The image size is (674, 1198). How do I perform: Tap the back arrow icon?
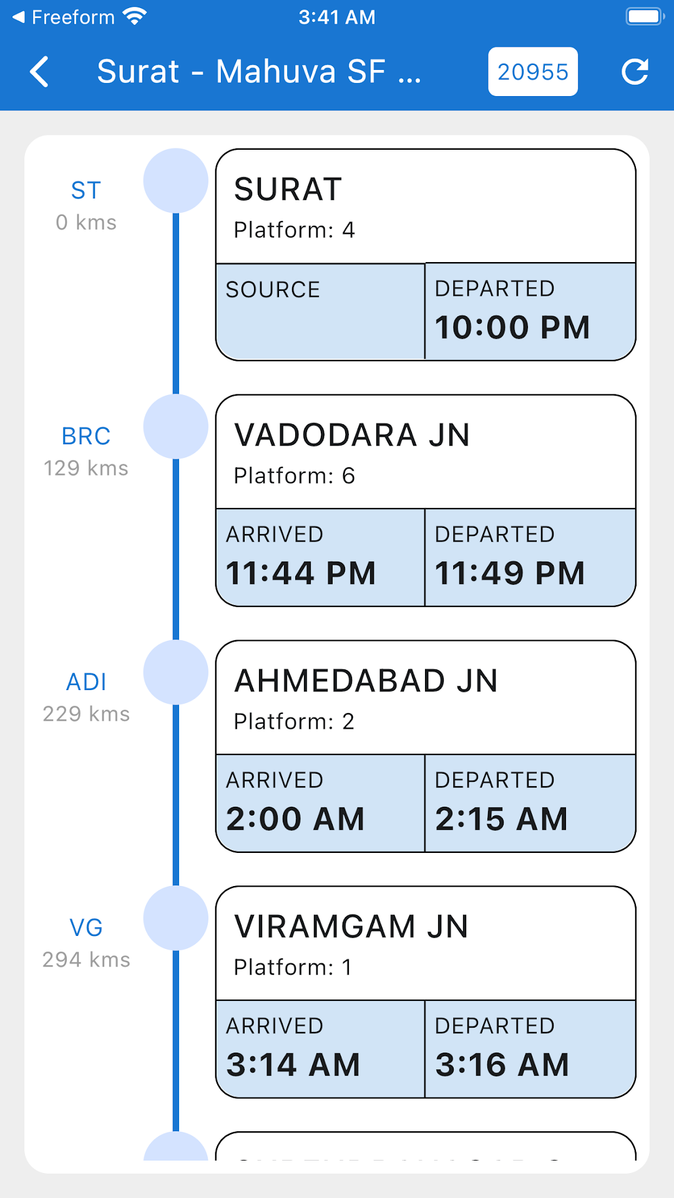click(x=39, y=72)
